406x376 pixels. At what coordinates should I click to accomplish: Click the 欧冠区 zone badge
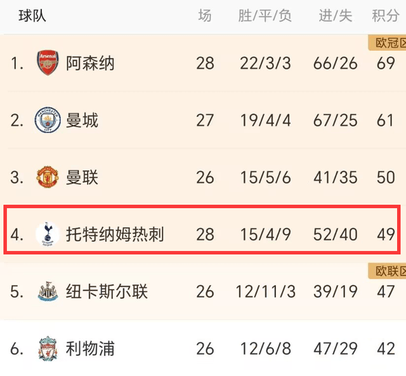387,43
